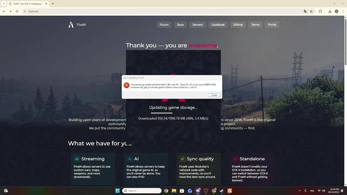Open the Windows Start menu

click(x=118, y=191)
